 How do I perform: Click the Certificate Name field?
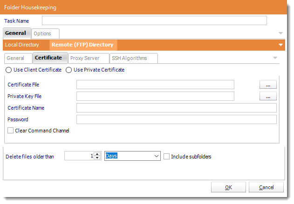click(177, 108)
